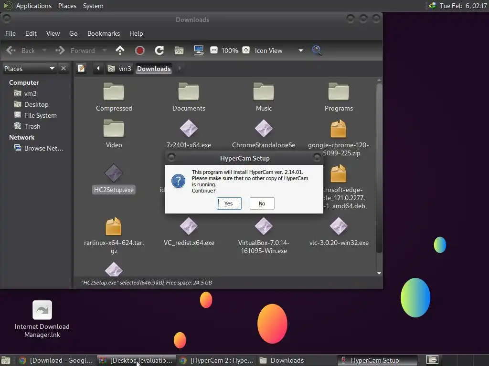The image size is (489, 366).
Task: Click the red Stop loading icon
Action: [140, 51]
